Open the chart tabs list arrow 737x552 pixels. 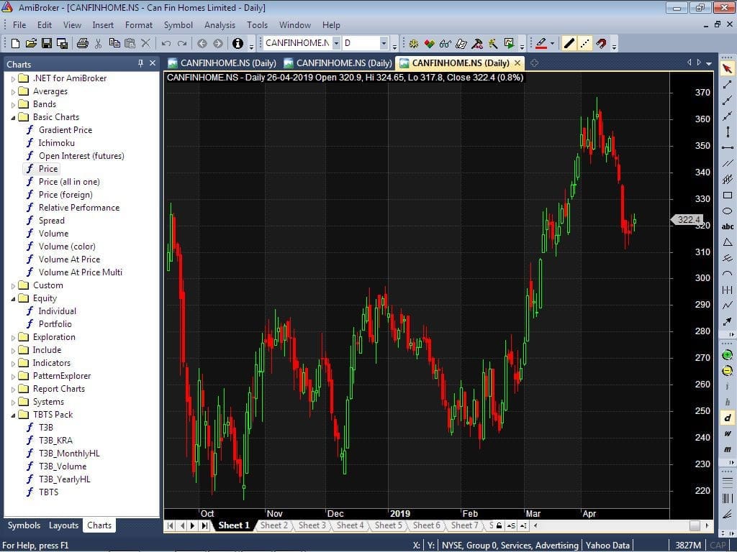(709, 63)
